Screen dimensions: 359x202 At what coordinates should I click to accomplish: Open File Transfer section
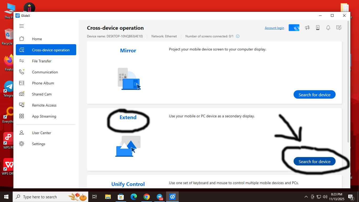point(42,61)
